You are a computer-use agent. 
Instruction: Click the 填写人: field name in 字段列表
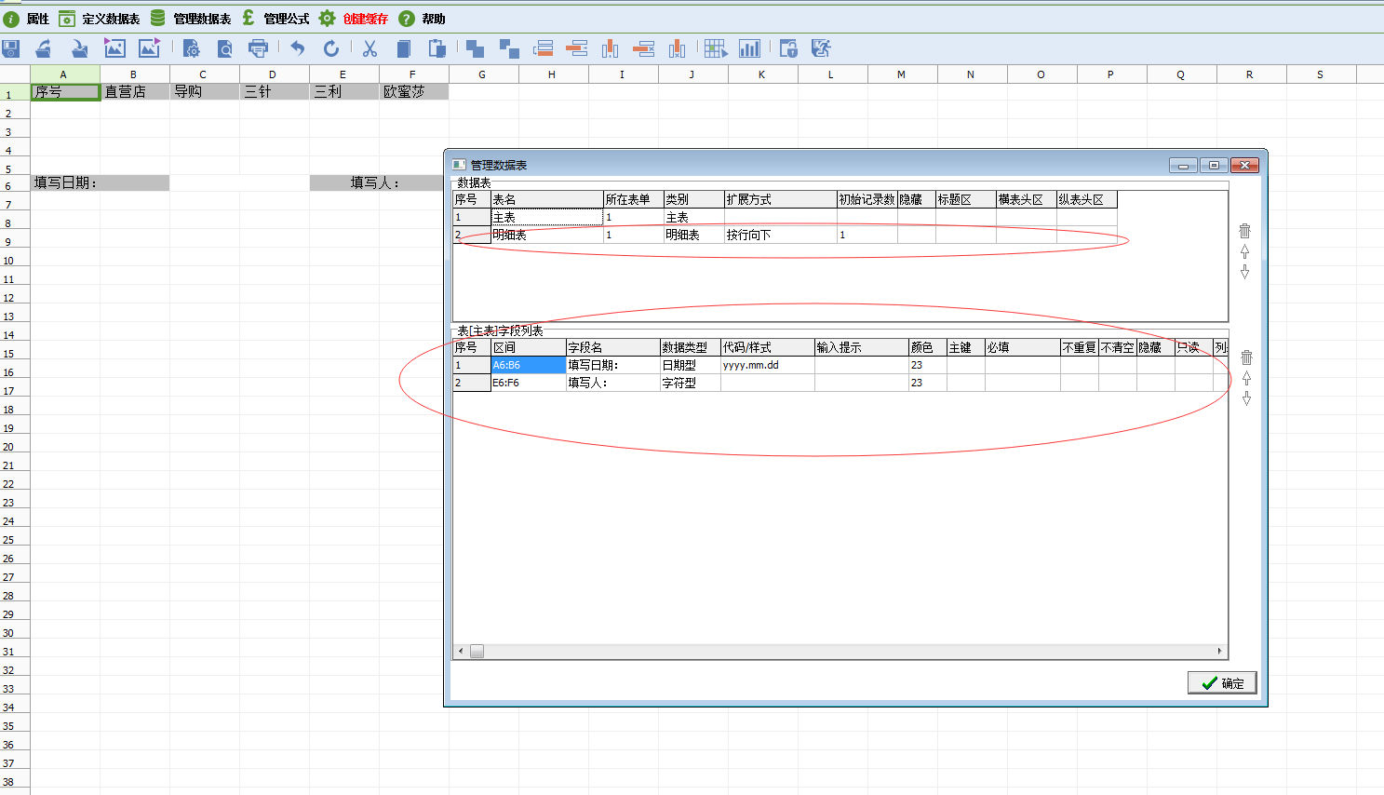point(612,383)
